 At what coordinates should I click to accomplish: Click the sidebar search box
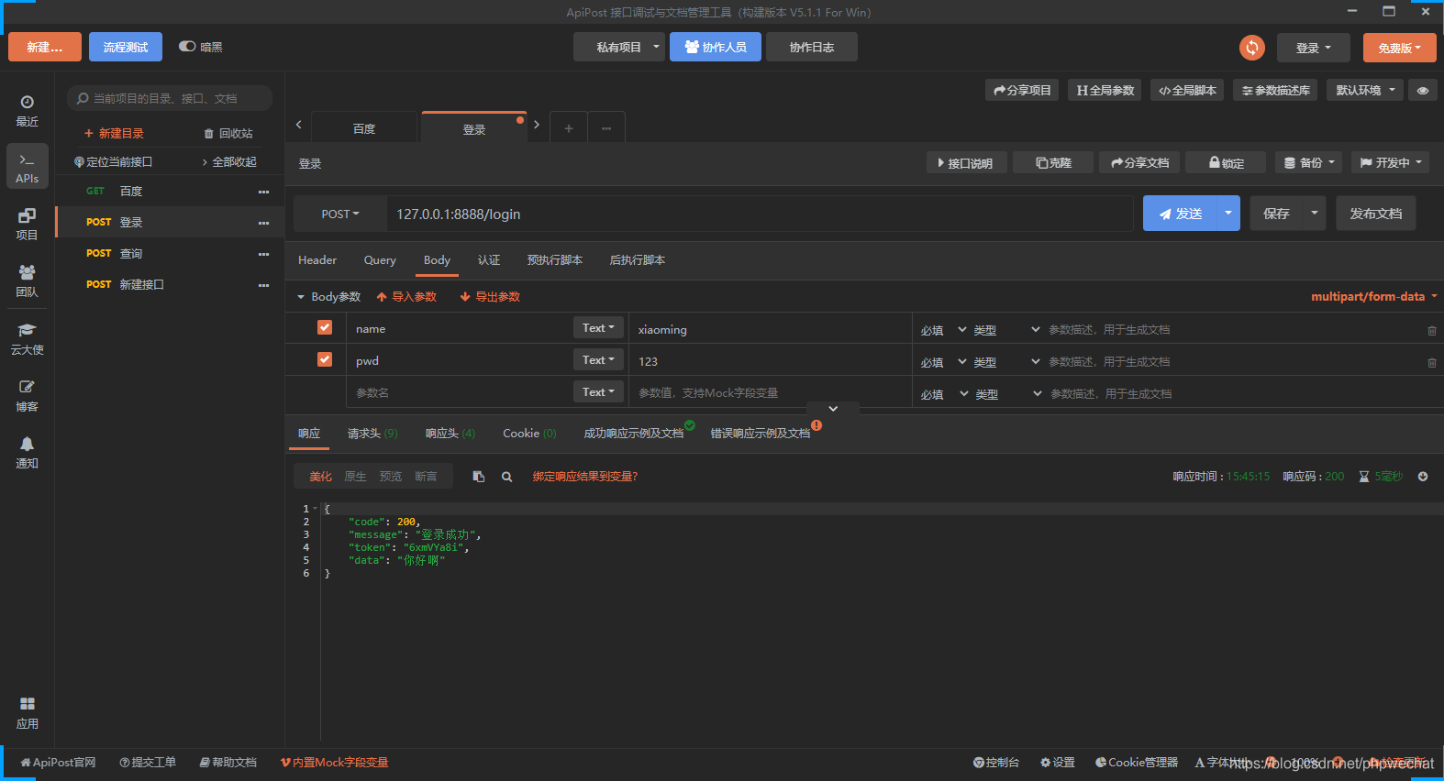tap(170, 98)
